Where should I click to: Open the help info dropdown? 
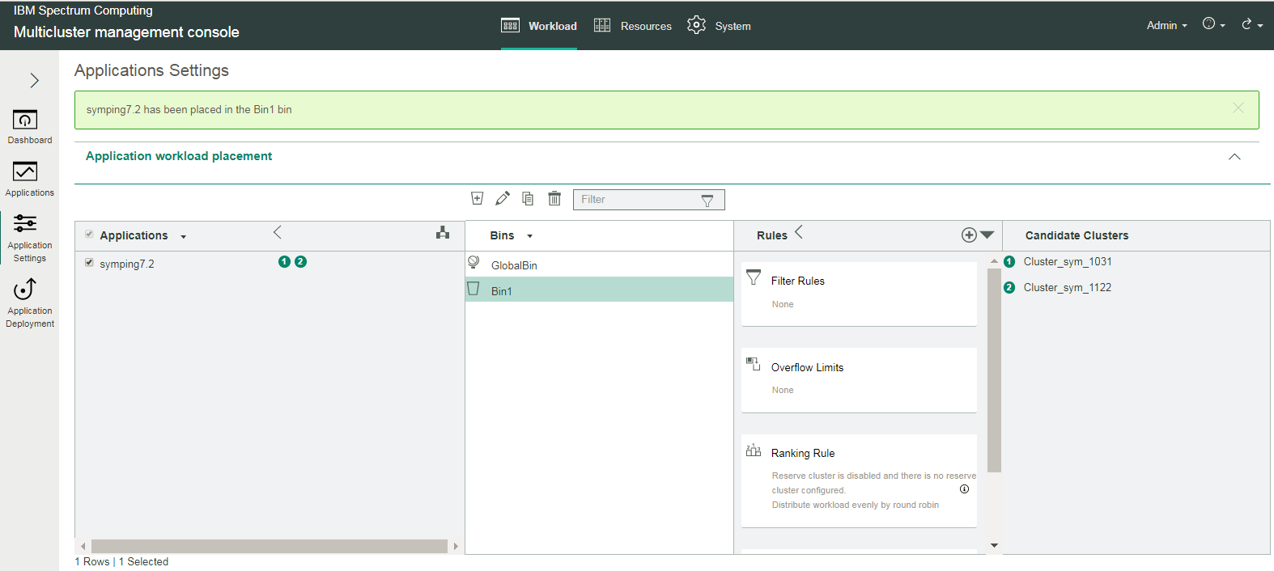(x=1213, y=24)
